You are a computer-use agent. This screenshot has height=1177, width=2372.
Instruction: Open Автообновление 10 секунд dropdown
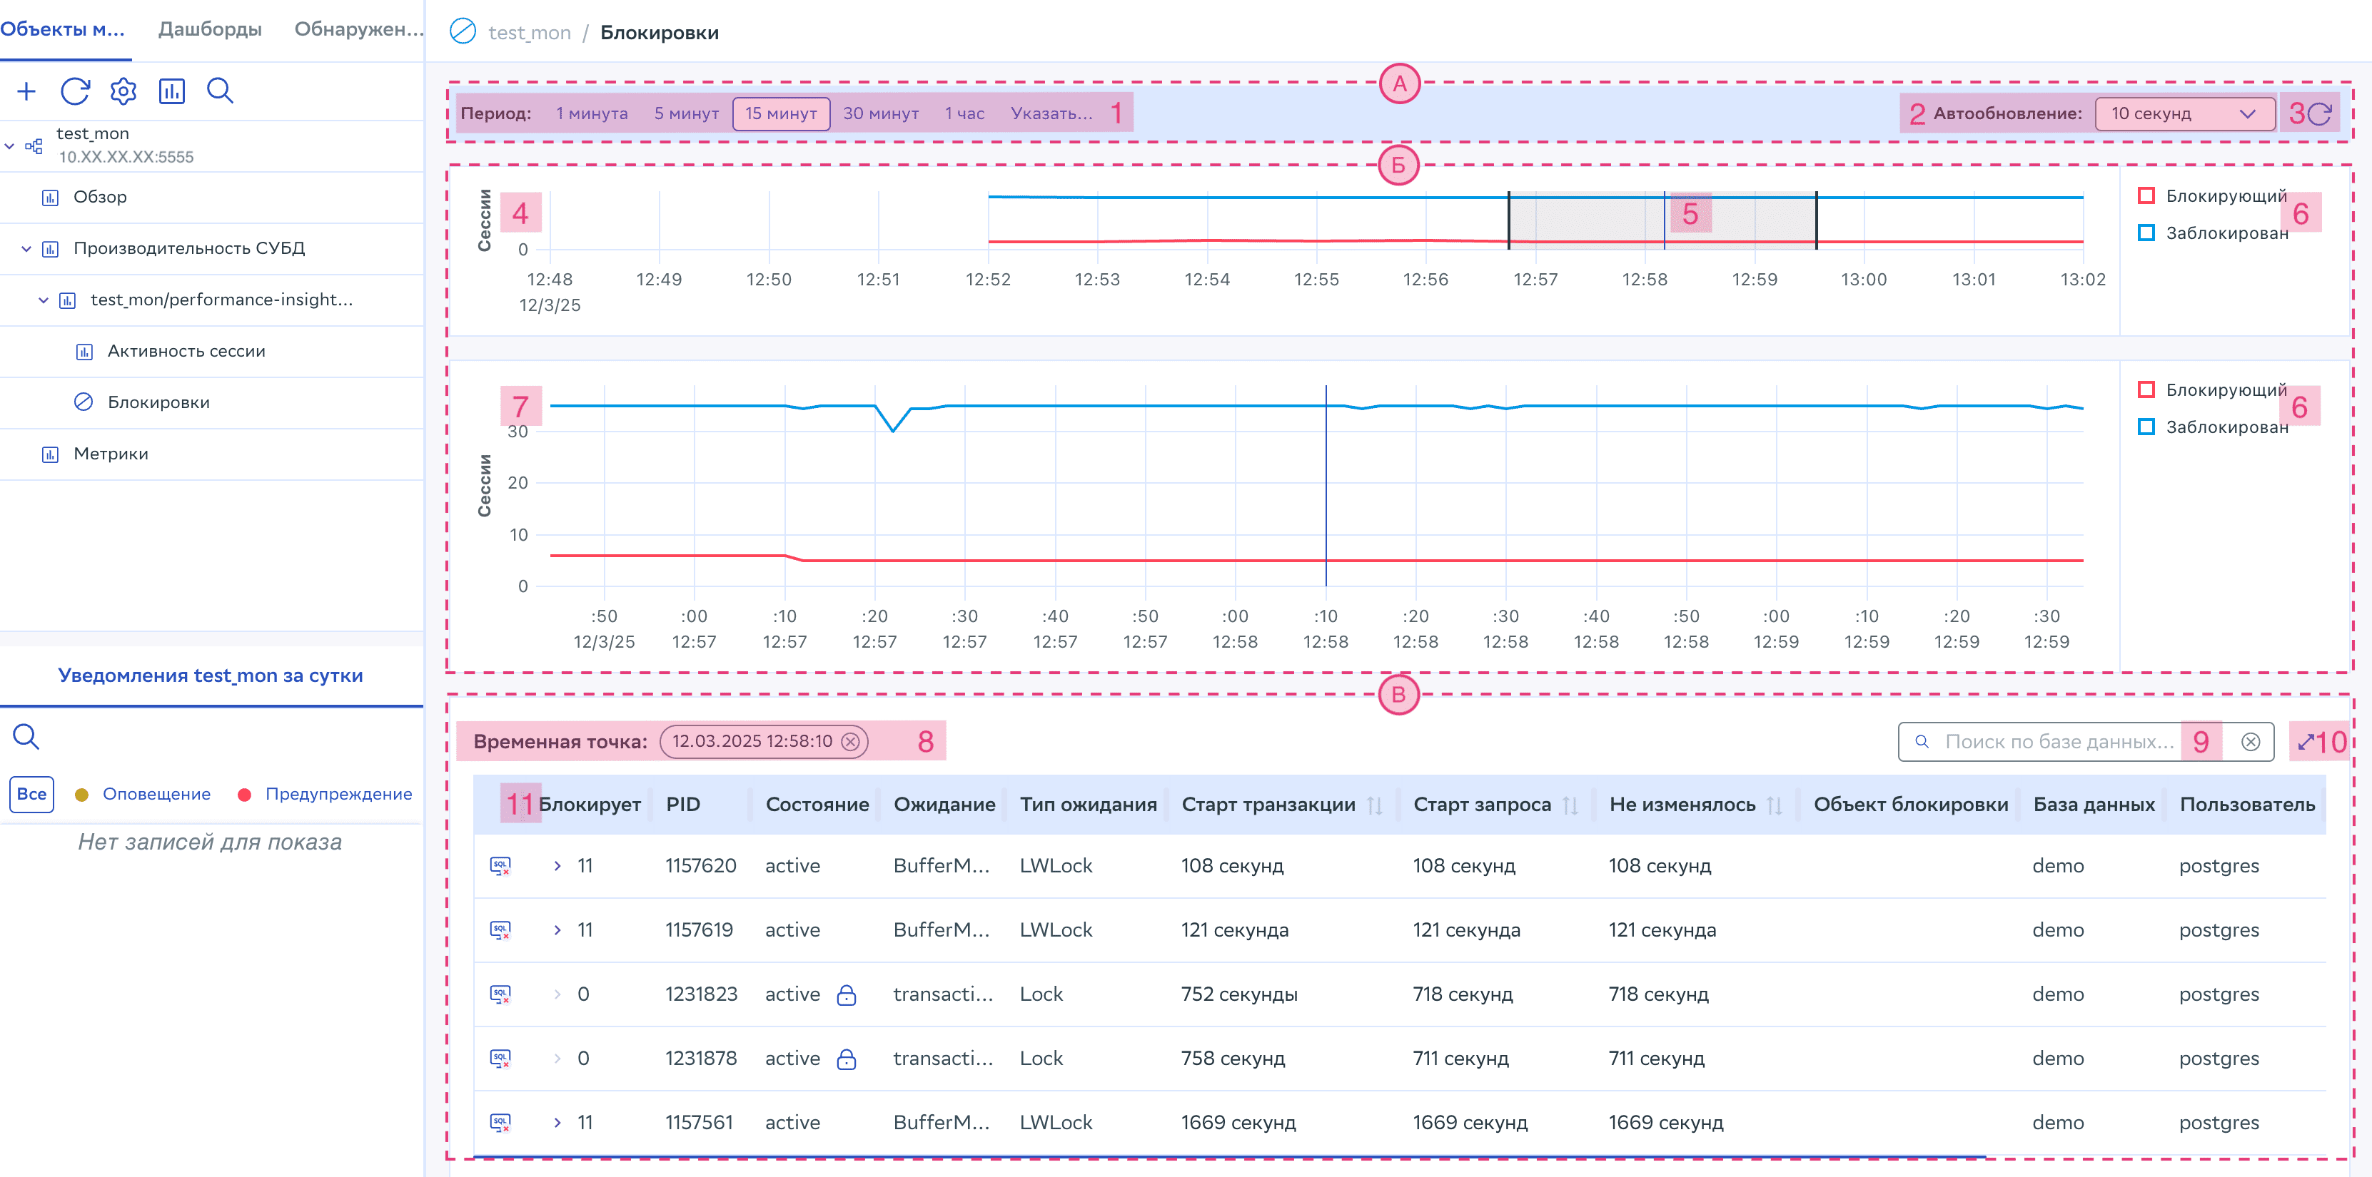(2184, 114)
